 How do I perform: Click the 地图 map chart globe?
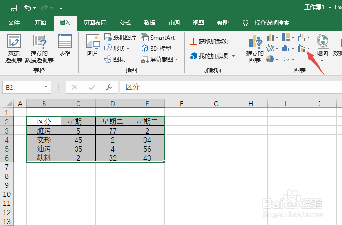(x=322, y=41)
